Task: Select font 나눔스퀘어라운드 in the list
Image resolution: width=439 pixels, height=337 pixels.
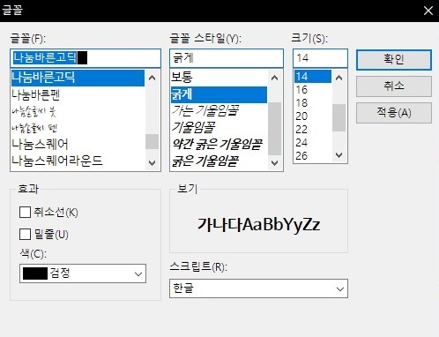Action: click(x=78, y=161)
